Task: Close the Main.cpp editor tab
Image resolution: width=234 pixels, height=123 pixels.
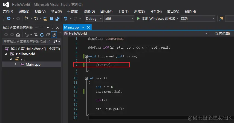Action: point(88,27)
